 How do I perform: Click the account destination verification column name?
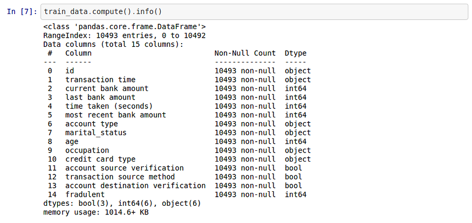pyautogui.click(x=135, y=186)
